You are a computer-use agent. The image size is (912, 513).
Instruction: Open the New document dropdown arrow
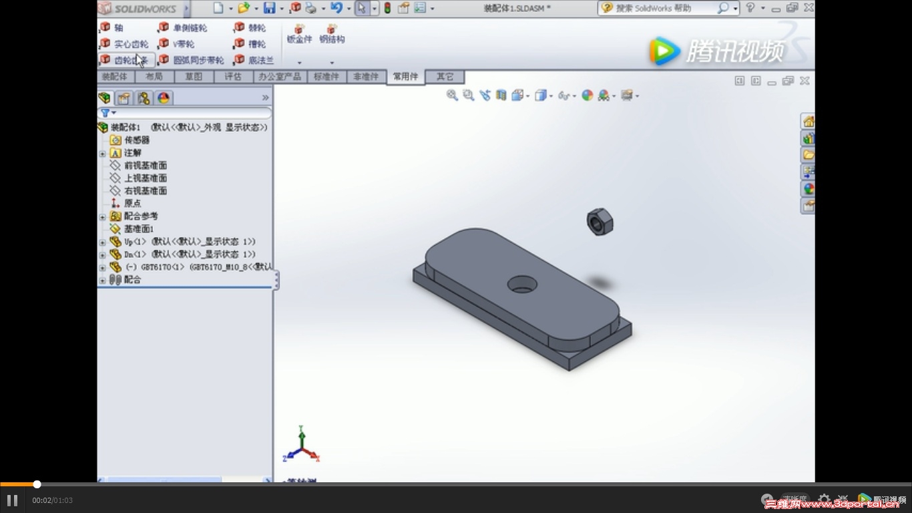coord(231,9)
